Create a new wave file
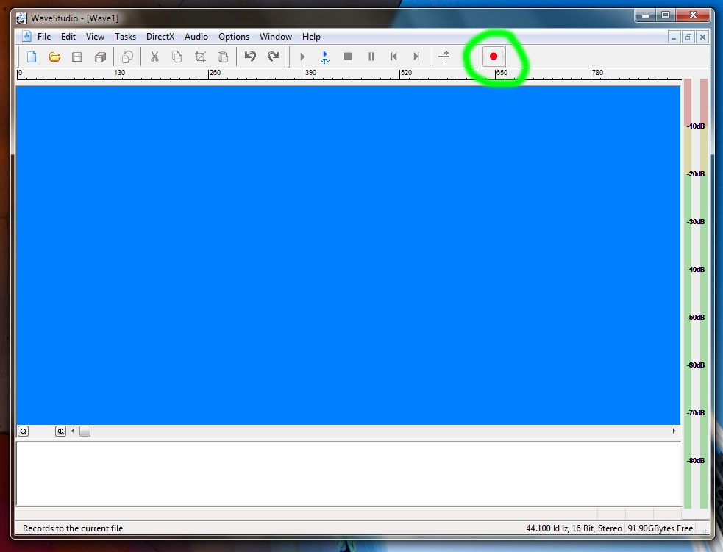The height and width of the screenshot is (552, 723). (32, 57)
